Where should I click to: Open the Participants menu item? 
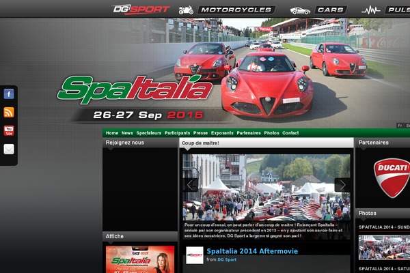point(177,133)
